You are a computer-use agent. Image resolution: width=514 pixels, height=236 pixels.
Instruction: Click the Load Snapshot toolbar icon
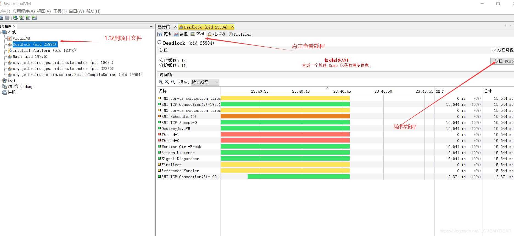[x=1, y=18]
